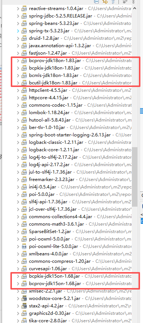The height and width of the screenshot is (323, 143).
Task: Select the ber-tlv-1.0-10.jar label
Action: pyautogui.click(x=47, y=127)
